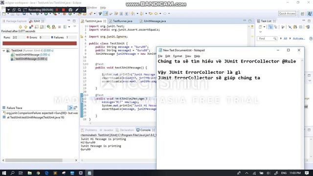Open the Problems tab
Image resolution: width=313 pixels, height=176 pixels.
click(89, 130)
